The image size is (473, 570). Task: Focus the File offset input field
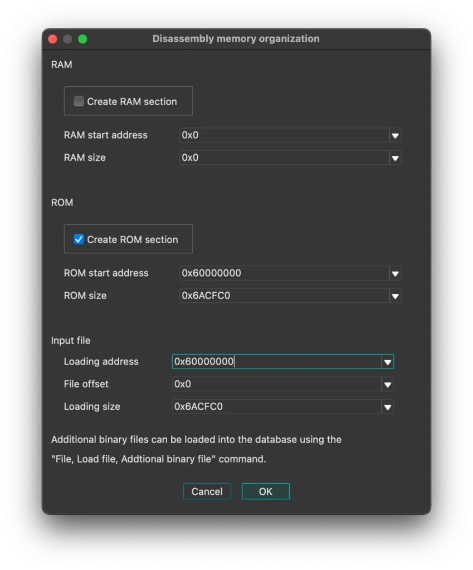point(277,385)
